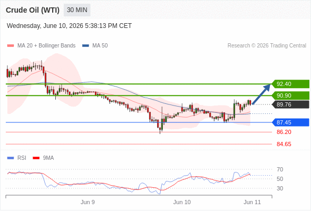This screenshot has width=311, height=211.
Task: Toggle the MA 20 + Bollinger Bands legend label
Action: [x=46, y=46]
